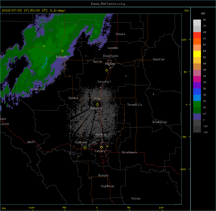Click the dBZ legend heading

(x=203, y=14)
